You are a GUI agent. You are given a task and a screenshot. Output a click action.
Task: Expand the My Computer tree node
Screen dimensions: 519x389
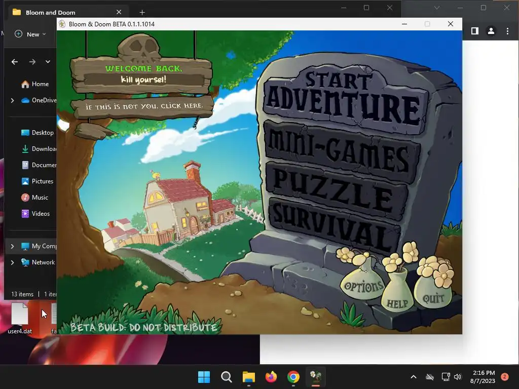[13, 246]
